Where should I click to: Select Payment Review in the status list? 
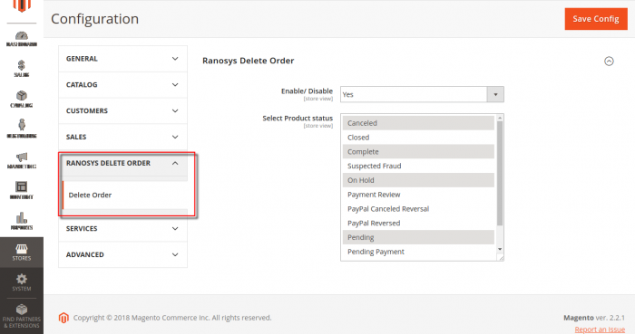coord(418,195)
